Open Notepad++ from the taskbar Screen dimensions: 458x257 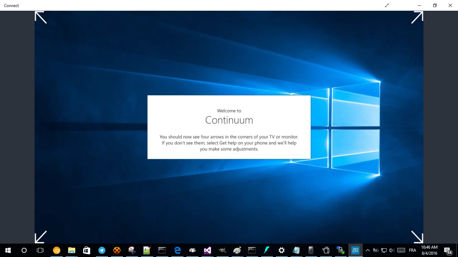pos(147,250)
